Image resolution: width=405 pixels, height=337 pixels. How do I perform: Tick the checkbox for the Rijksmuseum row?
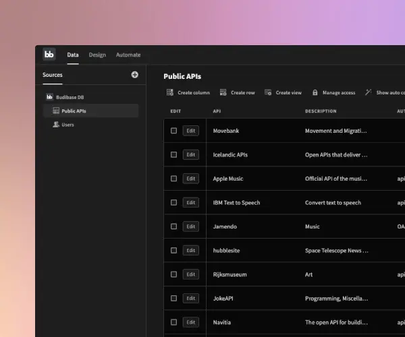click(x=173, y=274)
